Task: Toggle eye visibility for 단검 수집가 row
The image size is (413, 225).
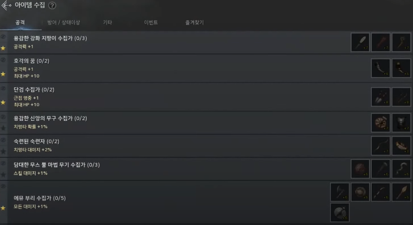Action: pyautogui.click(x=3, y=88)
